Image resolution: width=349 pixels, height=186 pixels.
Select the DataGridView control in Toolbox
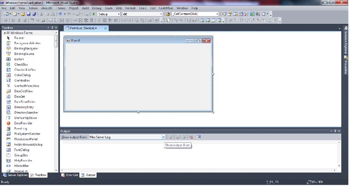(x=29, y=91)
